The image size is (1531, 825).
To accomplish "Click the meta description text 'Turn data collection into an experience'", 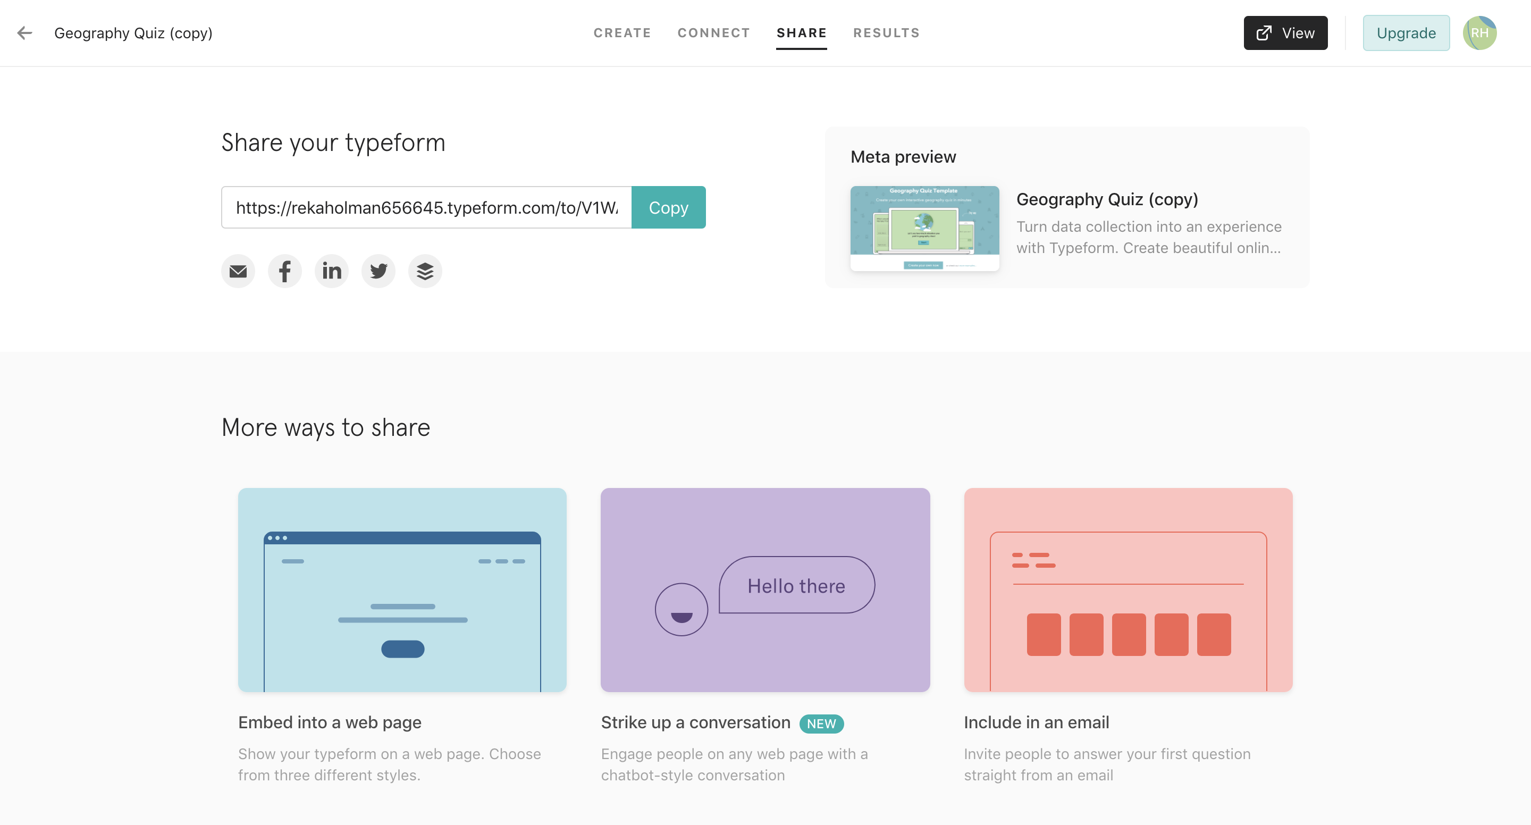I will (x=1149, y=226).
